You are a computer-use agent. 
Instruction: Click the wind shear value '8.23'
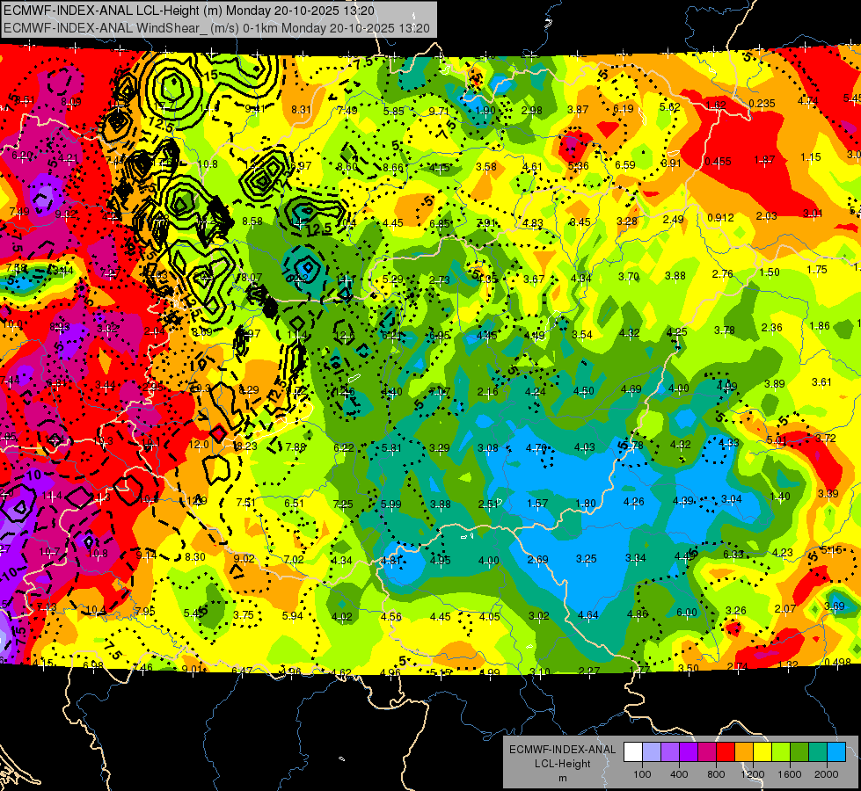[x=244, y=446]
